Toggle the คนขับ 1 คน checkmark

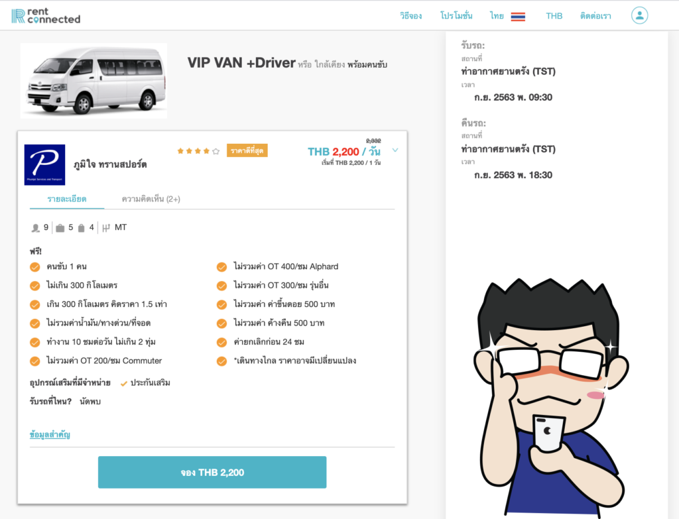point(34,267)
